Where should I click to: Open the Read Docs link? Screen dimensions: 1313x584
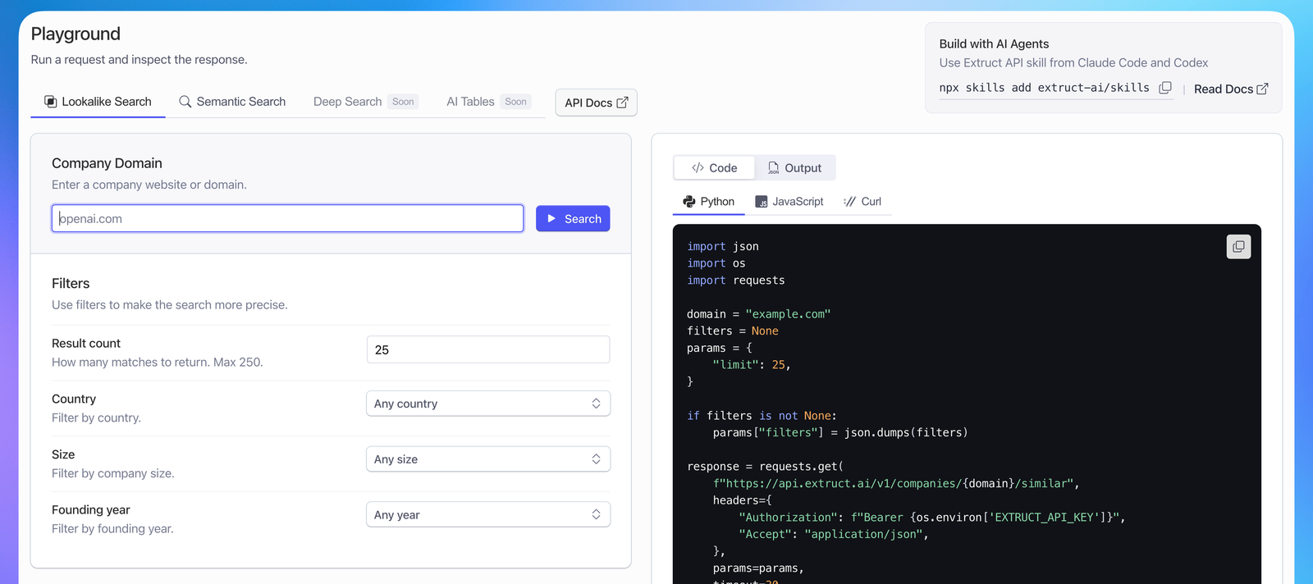pos(1223,89)
